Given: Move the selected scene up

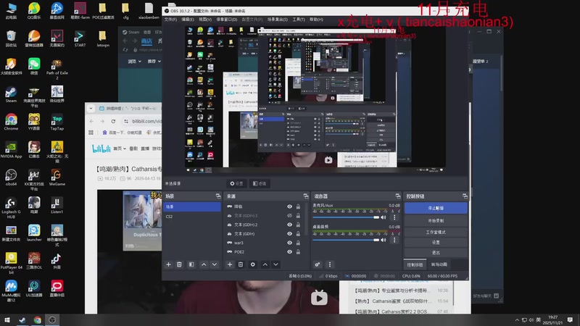Looking at the screenshot, I should [204, 264].
